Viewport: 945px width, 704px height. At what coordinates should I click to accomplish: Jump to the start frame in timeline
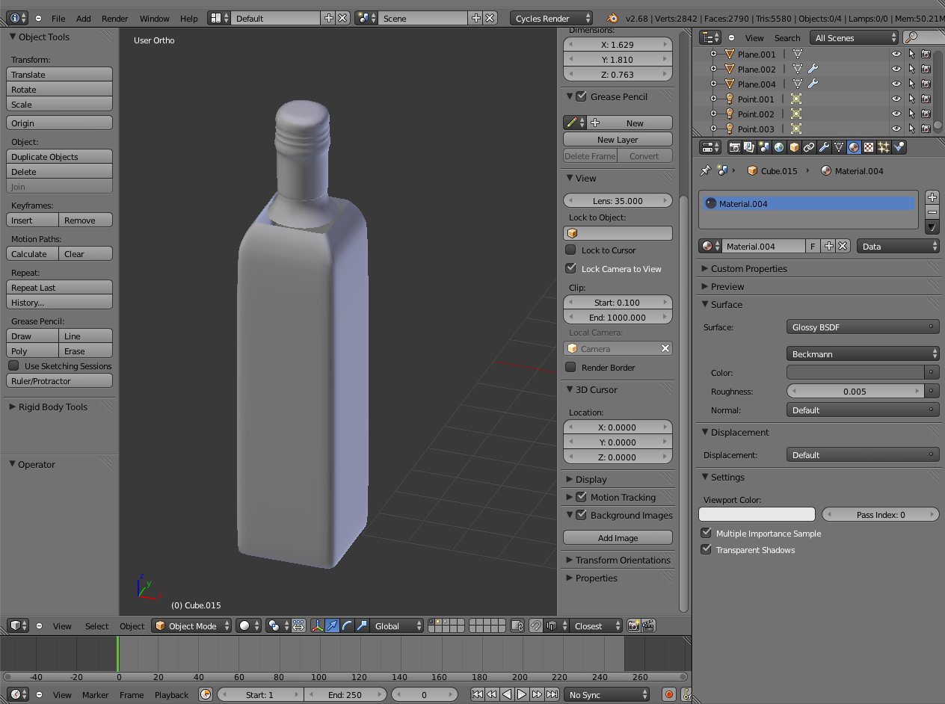click(x=477, y=694)
